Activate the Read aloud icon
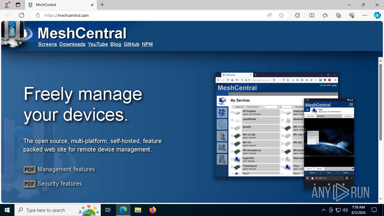Viewport: 384px width, 216px height. coord(269,15)
